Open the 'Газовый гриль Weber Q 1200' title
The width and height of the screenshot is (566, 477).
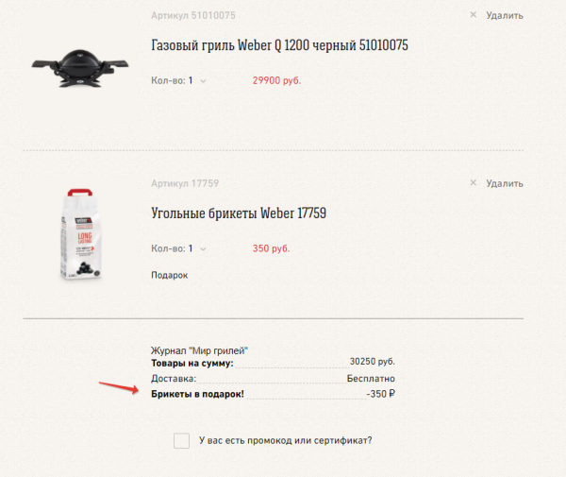click(x=279, y=46)
